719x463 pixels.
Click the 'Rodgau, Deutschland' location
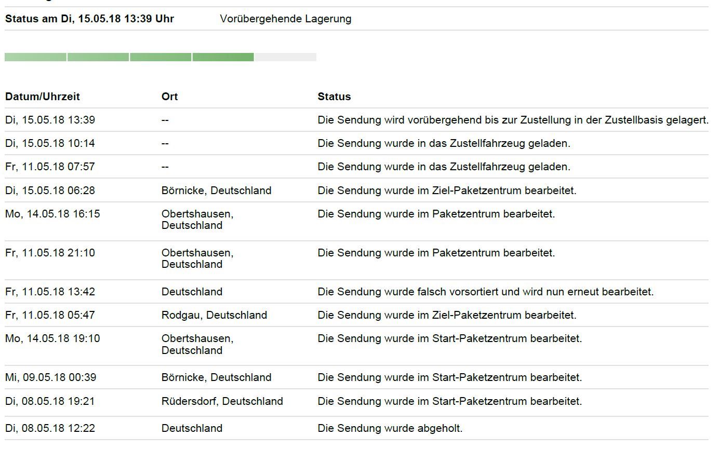click(x=214, y=315)
